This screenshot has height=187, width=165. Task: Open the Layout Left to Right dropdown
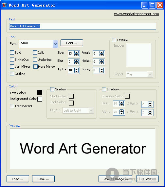coord(91,110)
